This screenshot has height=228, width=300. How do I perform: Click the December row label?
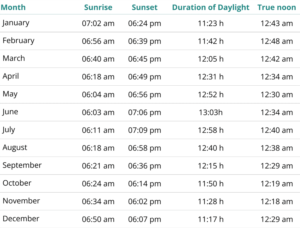(21, 219)
